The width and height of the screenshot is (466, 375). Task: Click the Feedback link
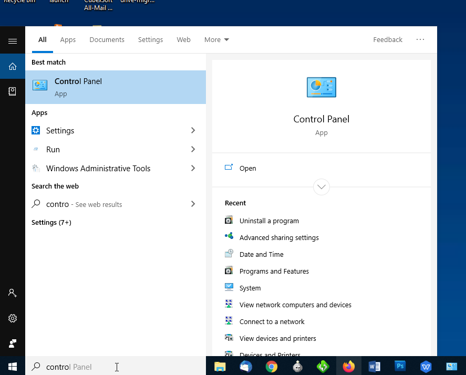click(x=388, y=40)
